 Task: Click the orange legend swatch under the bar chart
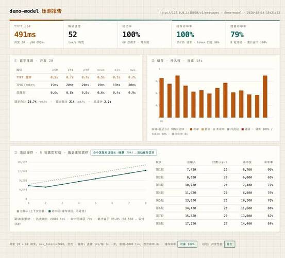pyautogui.click(x=191, y=129)
